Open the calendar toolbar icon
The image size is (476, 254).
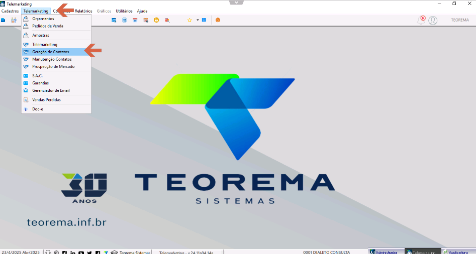pos(135,20)
